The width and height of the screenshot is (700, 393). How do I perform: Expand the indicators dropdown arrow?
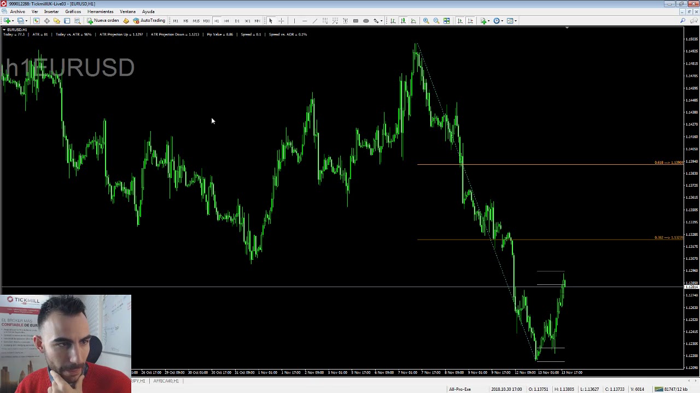489,21
